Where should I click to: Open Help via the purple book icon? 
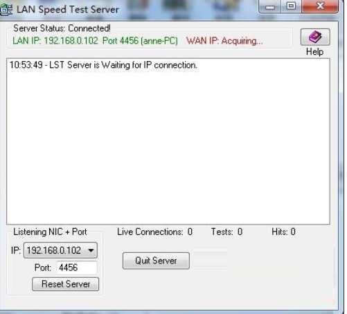click(315, 37)
